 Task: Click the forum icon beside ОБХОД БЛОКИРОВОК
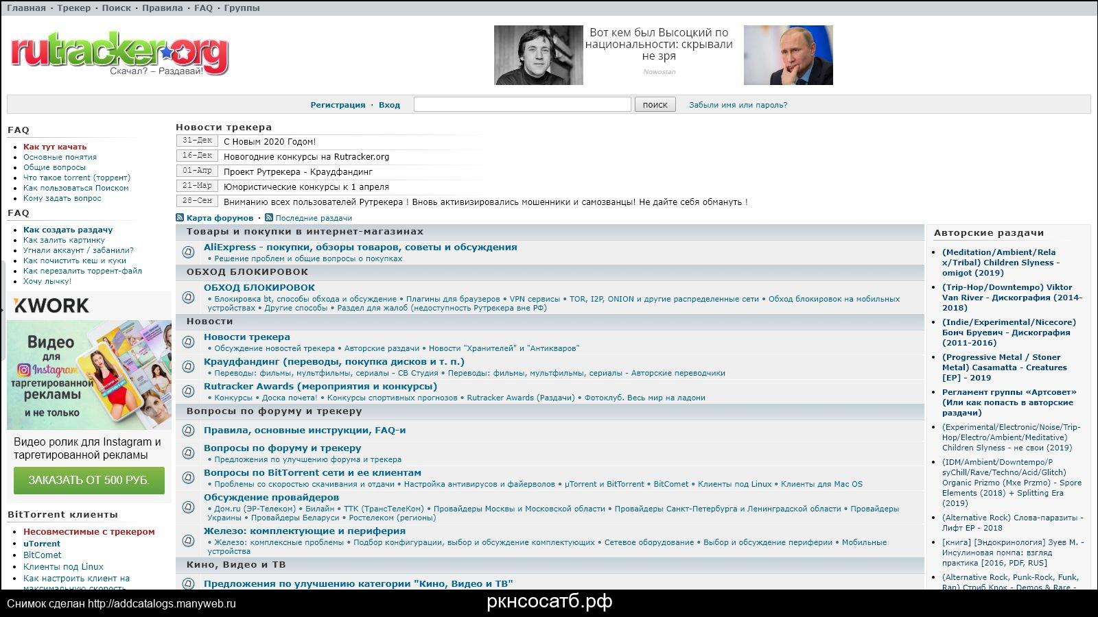(x=188, y=298)
